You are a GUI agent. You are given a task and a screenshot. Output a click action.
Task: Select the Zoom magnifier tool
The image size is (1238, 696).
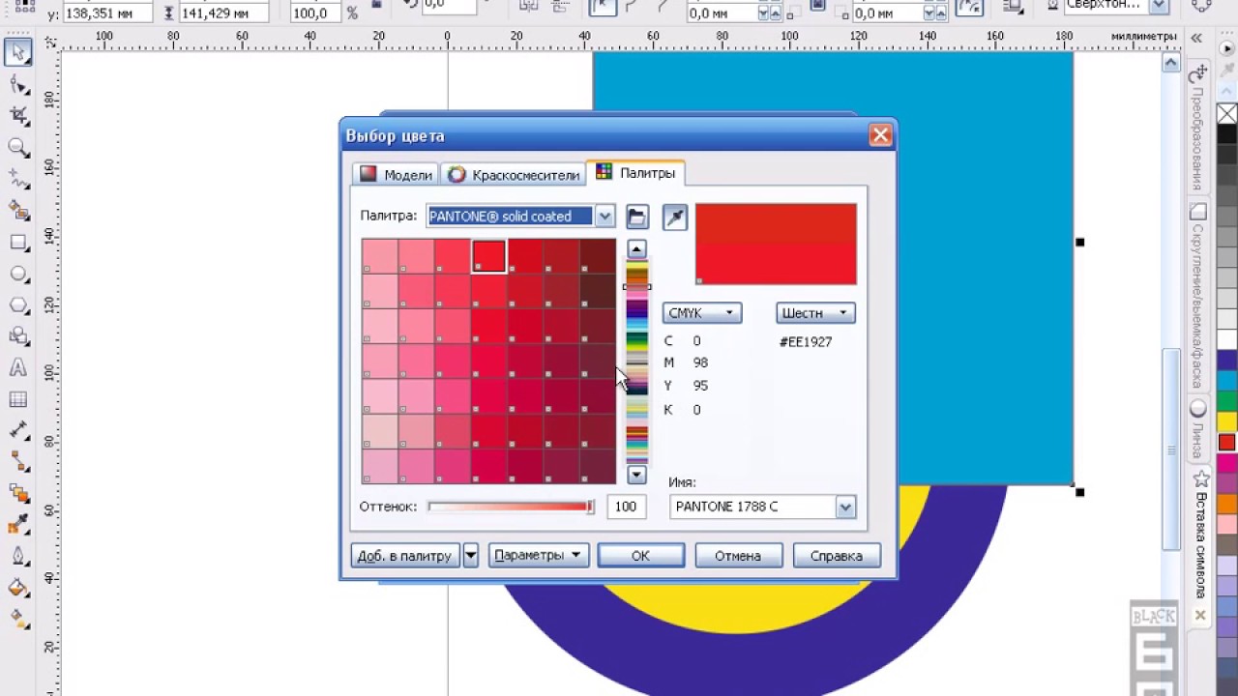point(17,148)
